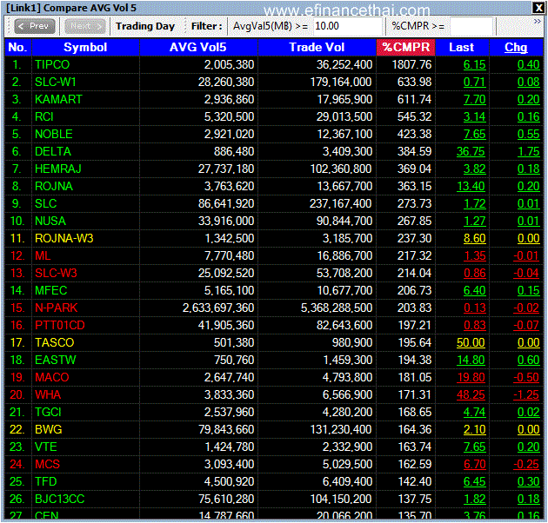This screenshot has width=548, height=523.
Task: Select the MFEC symbol
Action: pyautogui.click(x=51, y=290)
